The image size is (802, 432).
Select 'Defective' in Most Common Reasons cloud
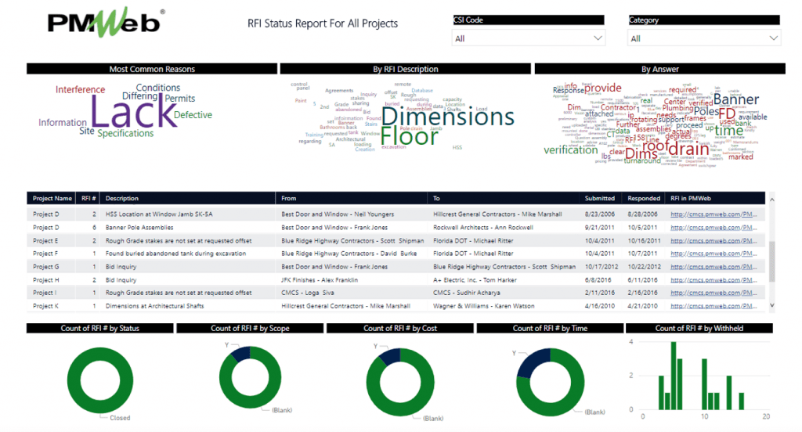click(x=193, y=115)
